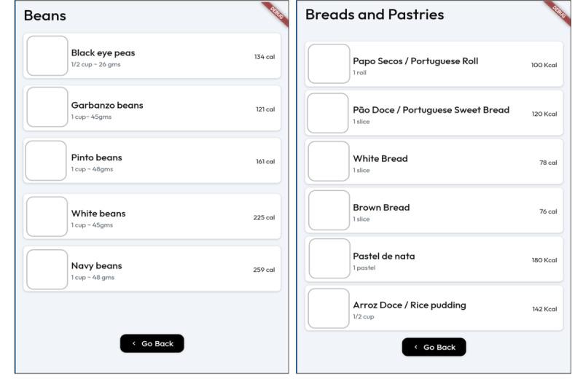This screenshot has height=379, width=583.
Task: Open Papo Secos / Portuguese Roll item
Action: coord(434,64)
